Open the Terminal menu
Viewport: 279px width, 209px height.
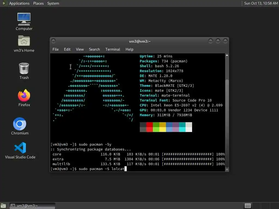coord(113,50)
